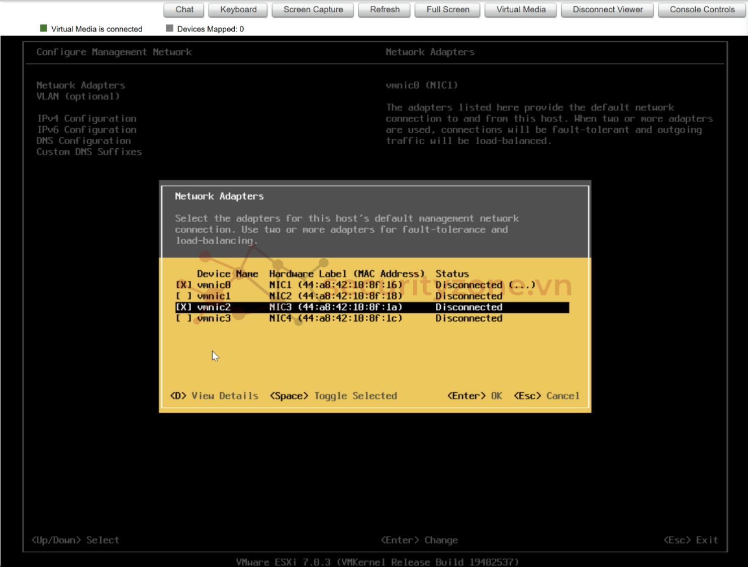Click the NIC2 MAC address 44:a8:42:10:8f:18
The width and height of the screenshot is (748, 567).
pos(350,296)
